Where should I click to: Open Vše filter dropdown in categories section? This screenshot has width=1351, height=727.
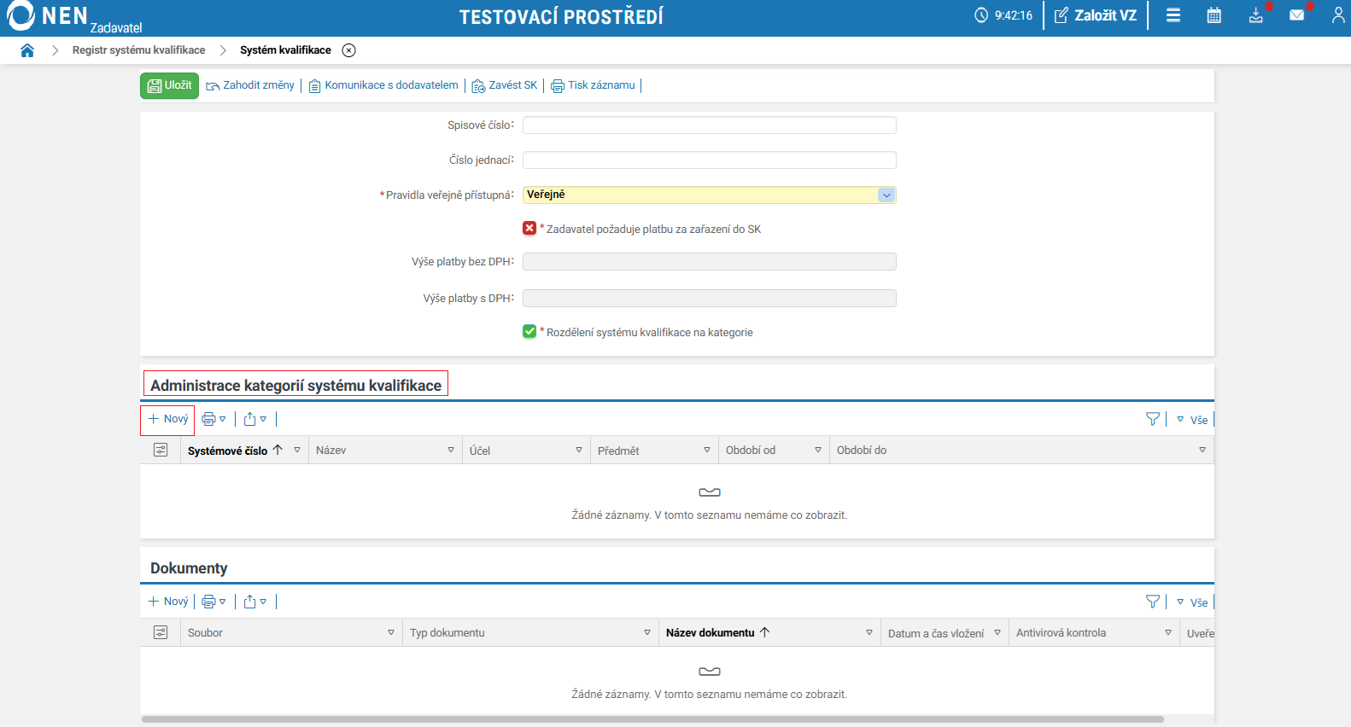(x=1192, y=420)
